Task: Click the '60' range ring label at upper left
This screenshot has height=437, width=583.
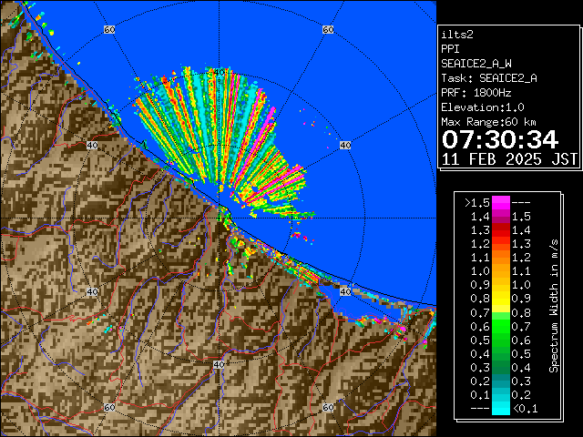Action: 109,29
